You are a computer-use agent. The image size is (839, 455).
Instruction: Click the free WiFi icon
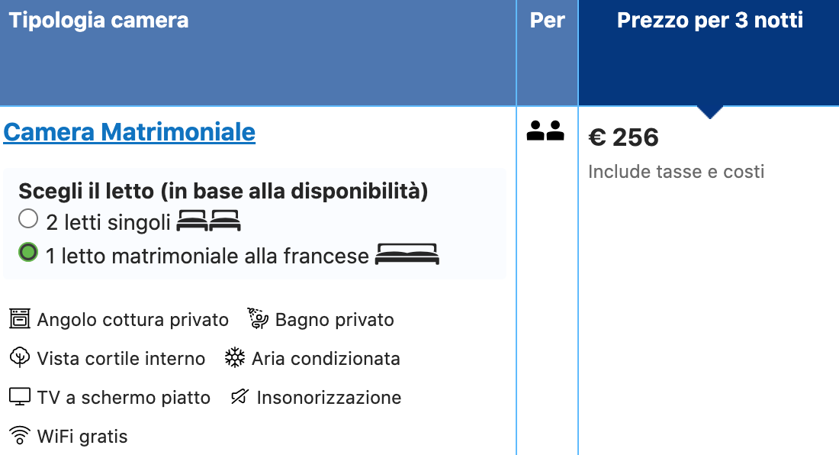(20, 436)
